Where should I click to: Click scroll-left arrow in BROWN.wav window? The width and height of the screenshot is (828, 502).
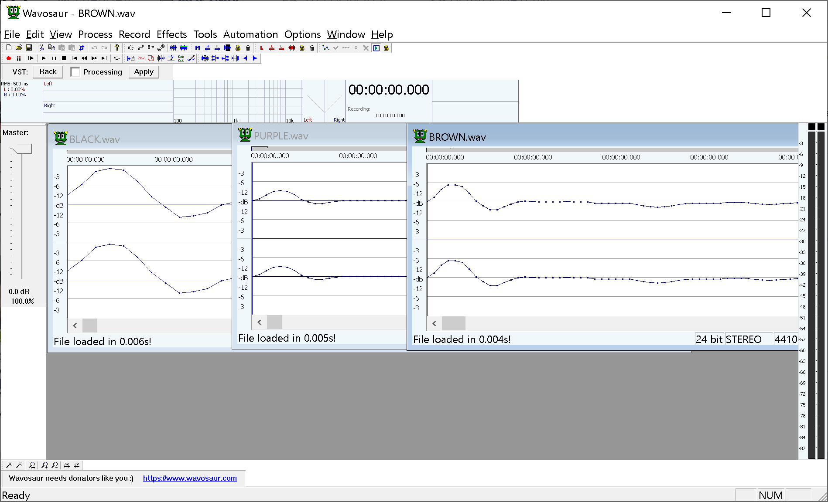[x=435, y=323]
